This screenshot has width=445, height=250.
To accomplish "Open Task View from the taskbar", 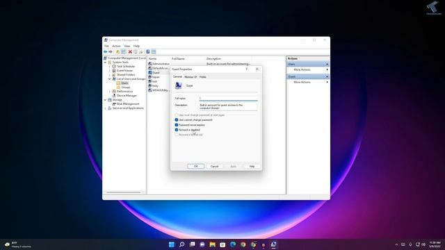I will (x=192, y=244).
